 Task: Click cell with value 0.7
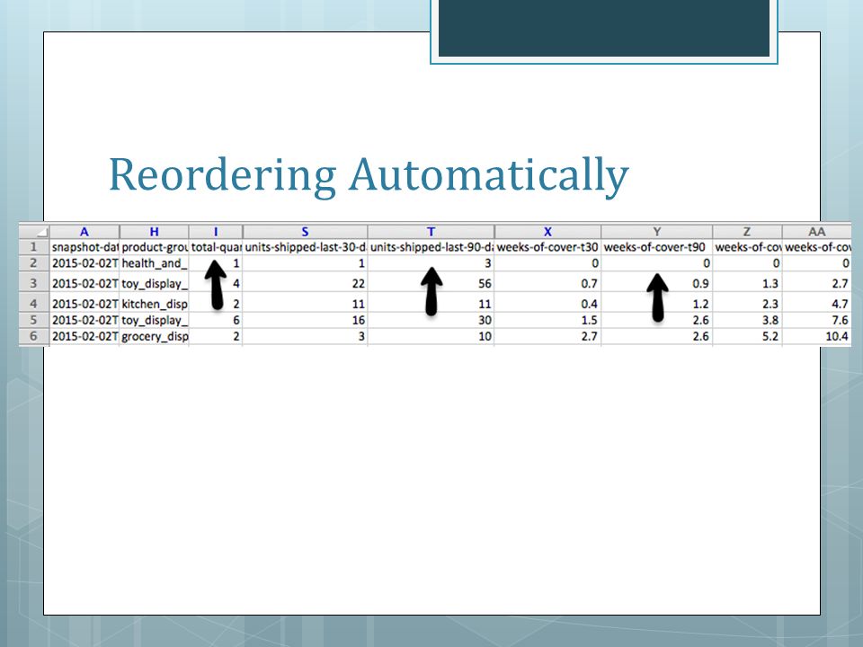[547, 283]
